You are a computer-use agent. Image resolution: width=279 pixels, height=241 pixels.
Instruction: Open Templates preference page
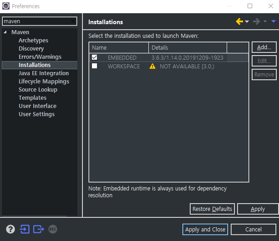(33, 98)
